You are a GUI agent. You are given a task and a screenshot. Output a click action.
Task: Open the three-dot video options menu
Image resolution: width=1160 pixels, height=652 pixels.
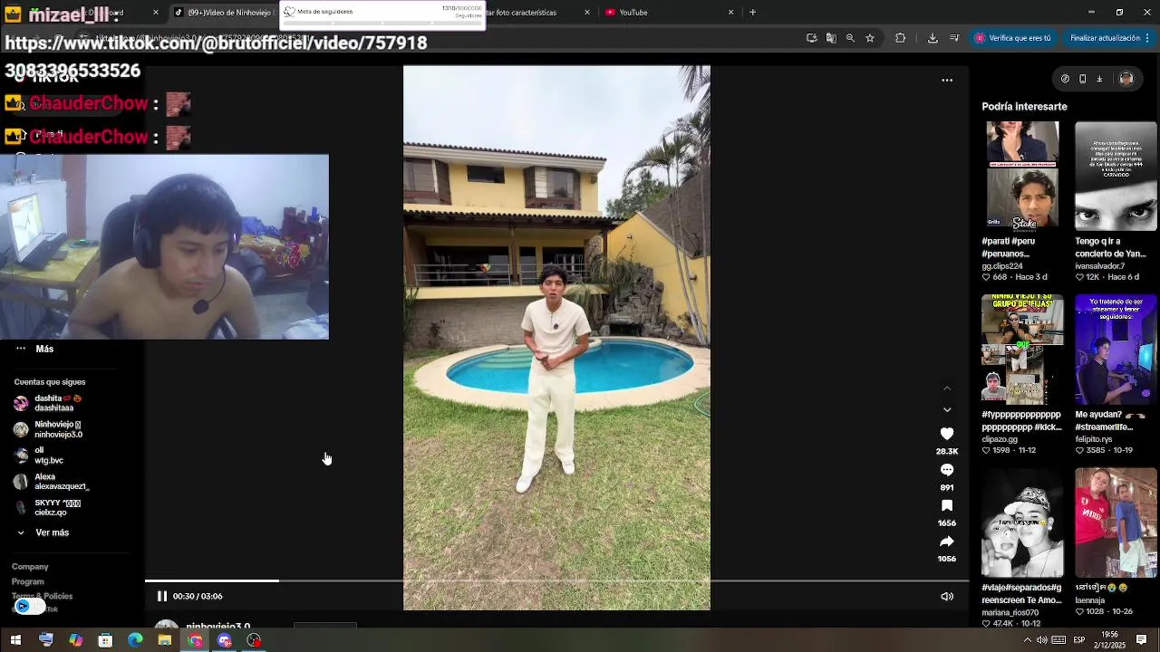point(947,81)
